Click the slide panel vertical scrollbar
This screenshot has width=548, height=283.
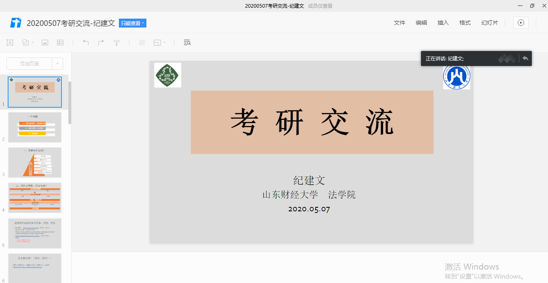70,102
